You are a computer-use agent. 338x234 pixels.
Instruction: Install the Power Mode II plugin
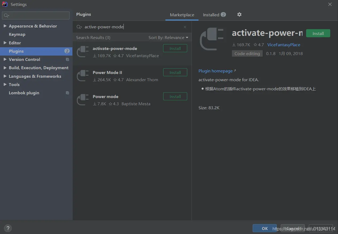click(175, 72)
